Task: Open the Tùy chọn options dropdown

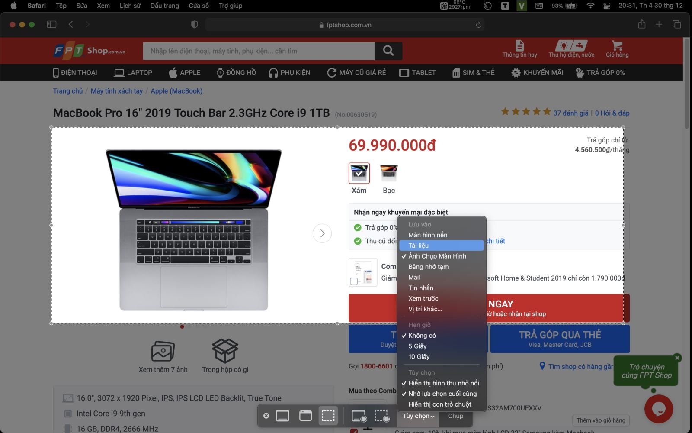Action: pos(419,416)
